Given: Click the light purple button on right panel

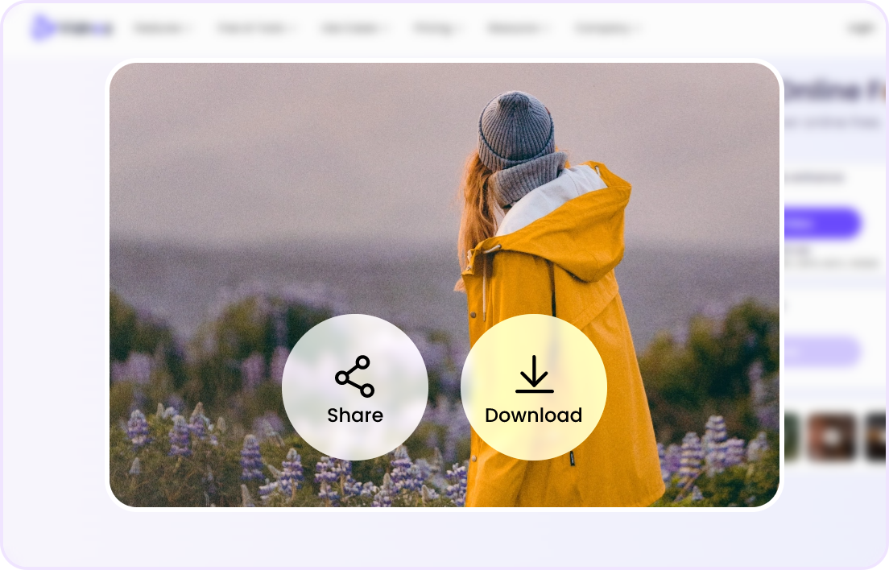Looking at the screenshot, I should pyautogui.click(x=822, y=352).
